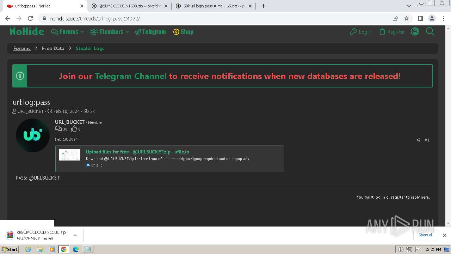Click the info icon in the notice banner
Viewport: 451px width, 254px height.
click(20, 76)
